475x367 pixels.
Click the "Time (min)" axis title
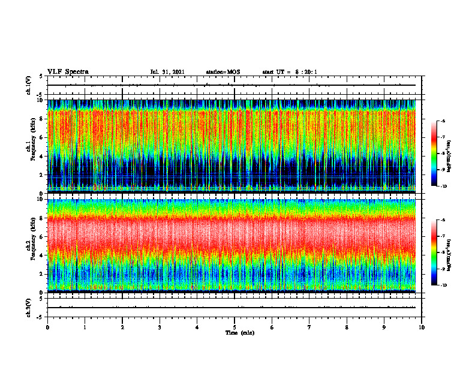tap(240, 333)
